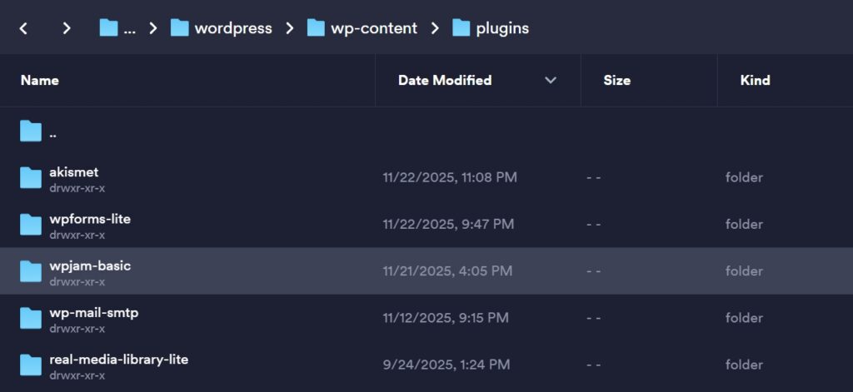Sort by Date Modified column label

click(x=445, y=81)
